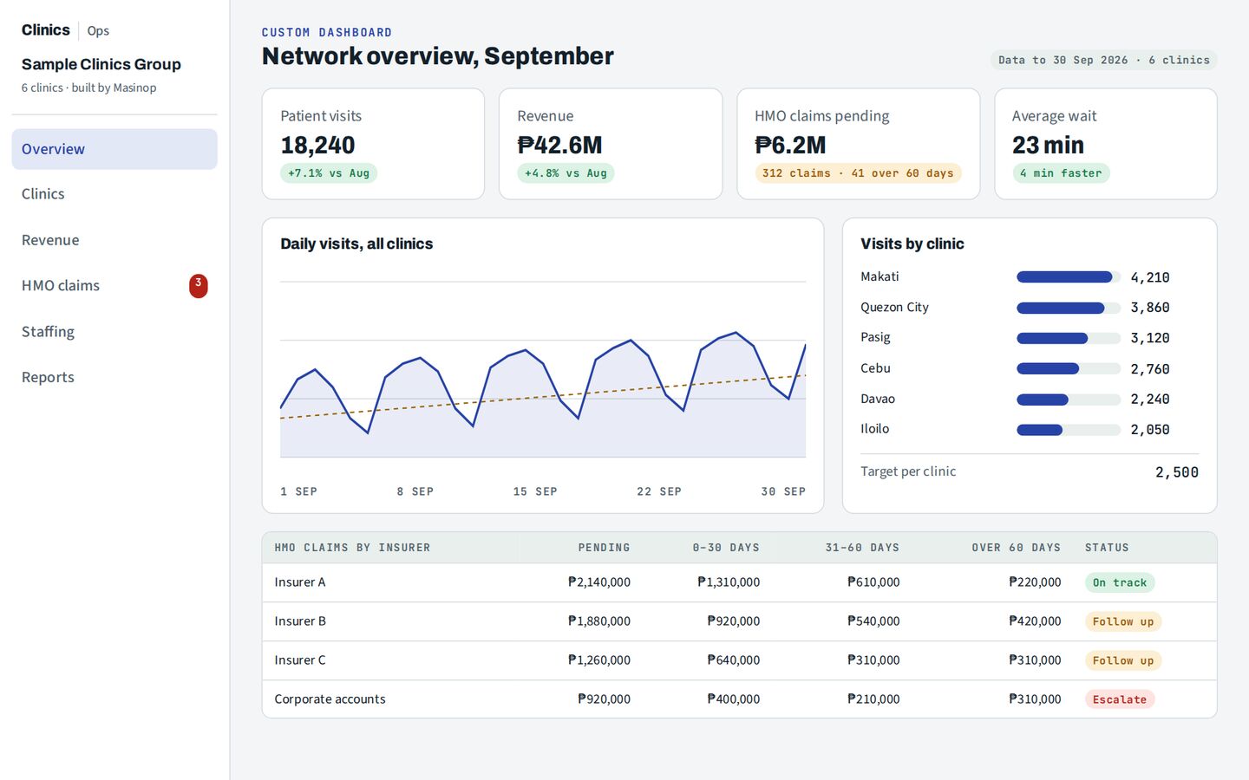Select HMO claims in the sidebar
The image size is (1249, 780).
point(114,285)
